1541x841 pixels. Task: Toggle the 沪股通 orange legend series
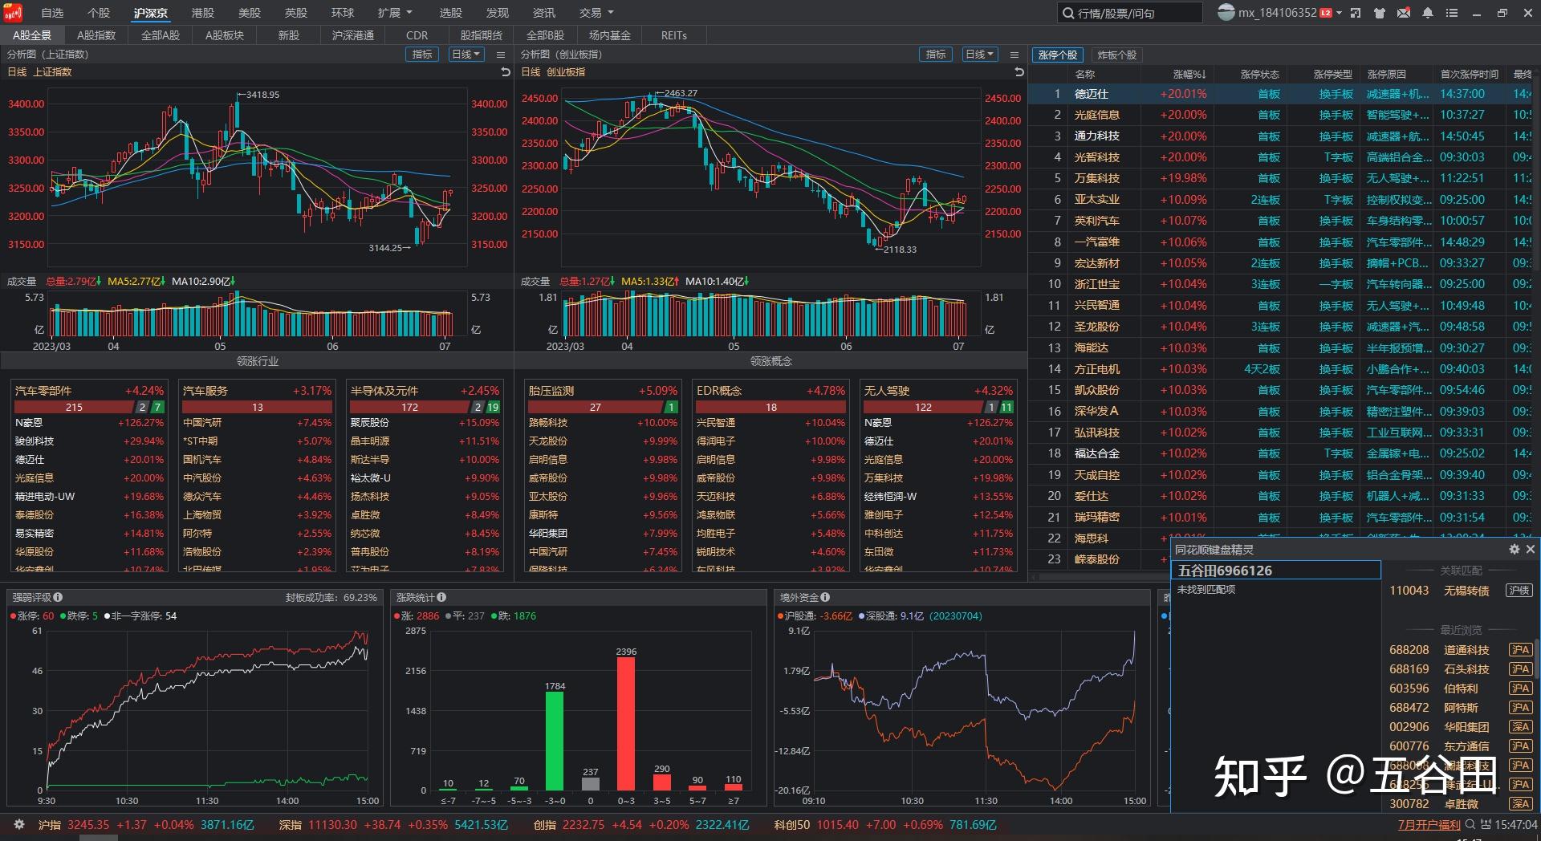tap(815, 616)
